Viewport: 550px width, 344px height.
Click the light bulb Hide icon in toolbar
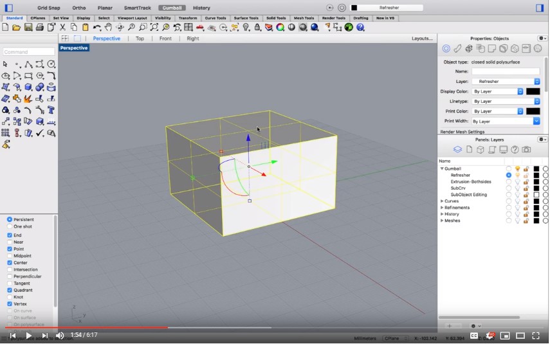click(x=246, y=28)
